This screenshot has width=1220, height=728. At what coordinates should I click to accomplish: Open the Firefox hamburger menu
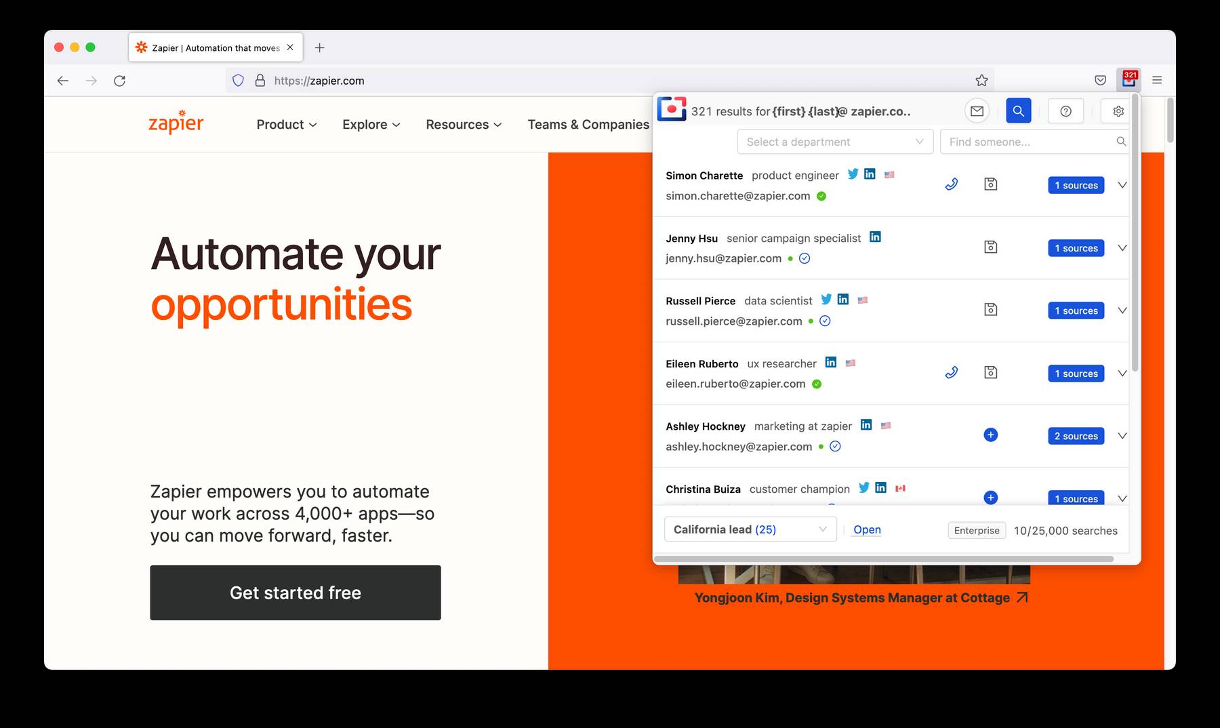[x=1157, y=81]
